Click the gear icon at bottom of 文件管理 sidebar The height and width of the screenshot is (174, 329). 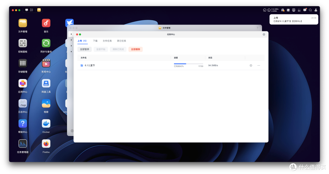(72, 131)
